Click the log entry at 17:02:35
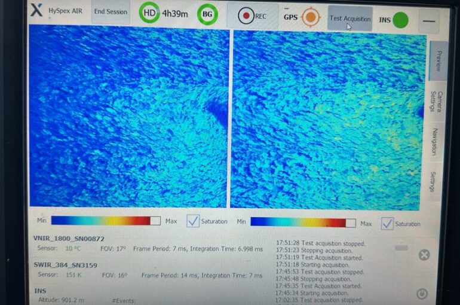This screenshot has height=305, width=460. (319, 300)
